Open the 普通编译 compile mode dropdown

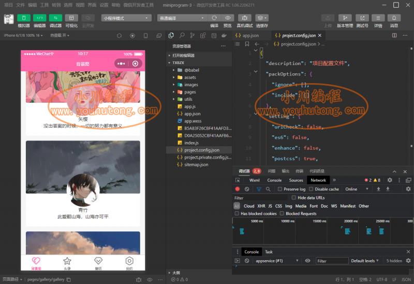(182, 18)
